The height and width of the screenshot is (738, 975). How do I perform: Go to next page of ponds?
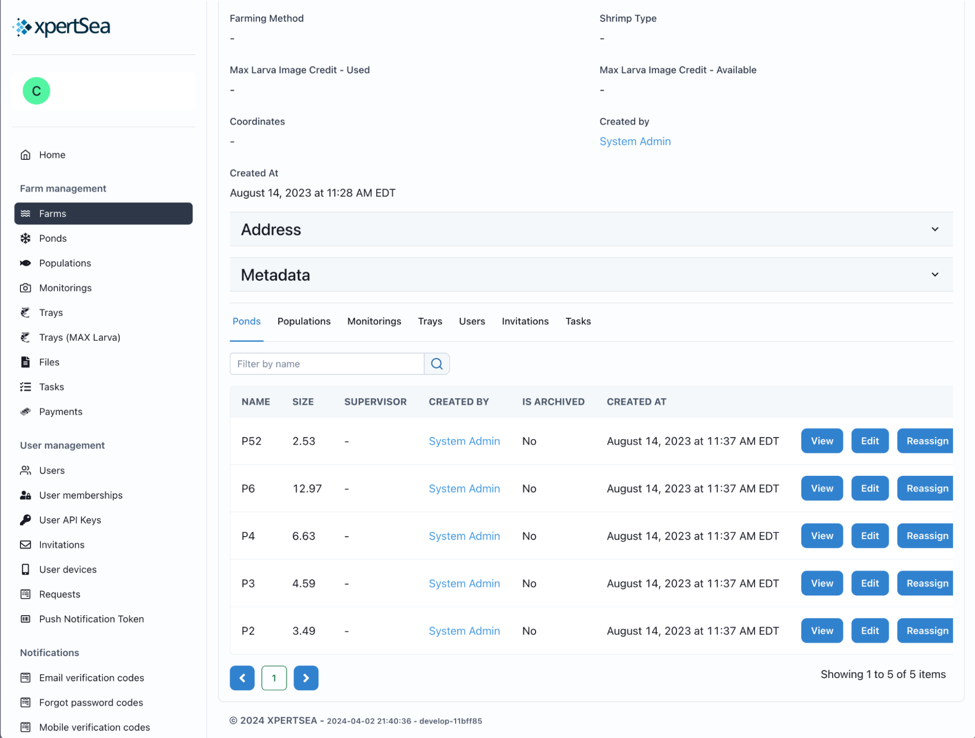pos(306,678)
